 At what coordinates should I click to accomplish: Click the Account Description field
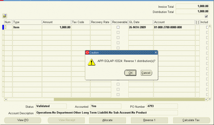pyautogui.click(x=107, y=113)
